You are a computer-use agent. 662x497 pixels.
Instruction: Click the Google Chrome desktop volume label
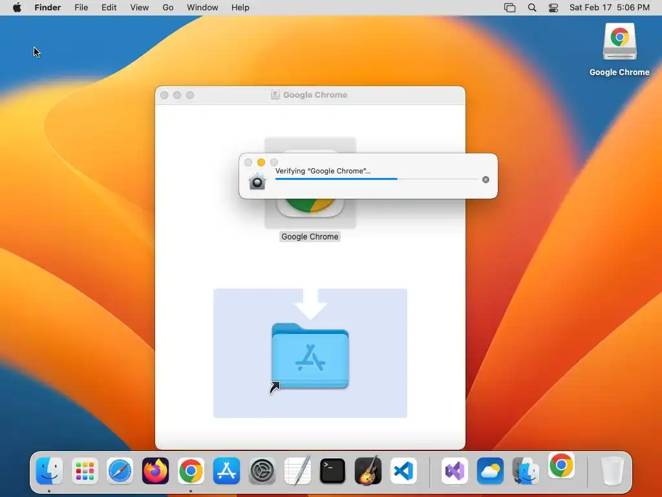[x=619, y=72]
